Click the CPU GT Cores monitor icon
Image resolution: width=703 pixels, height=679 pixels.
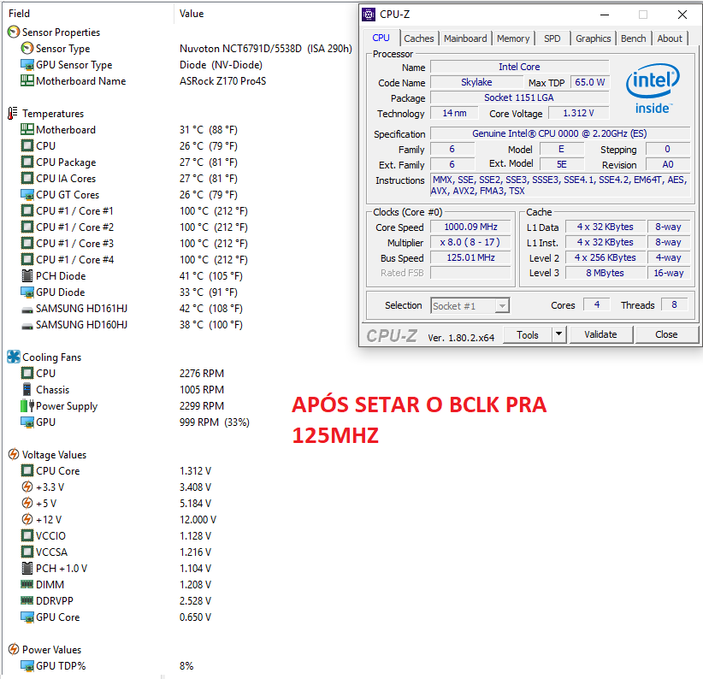point(27,194)
